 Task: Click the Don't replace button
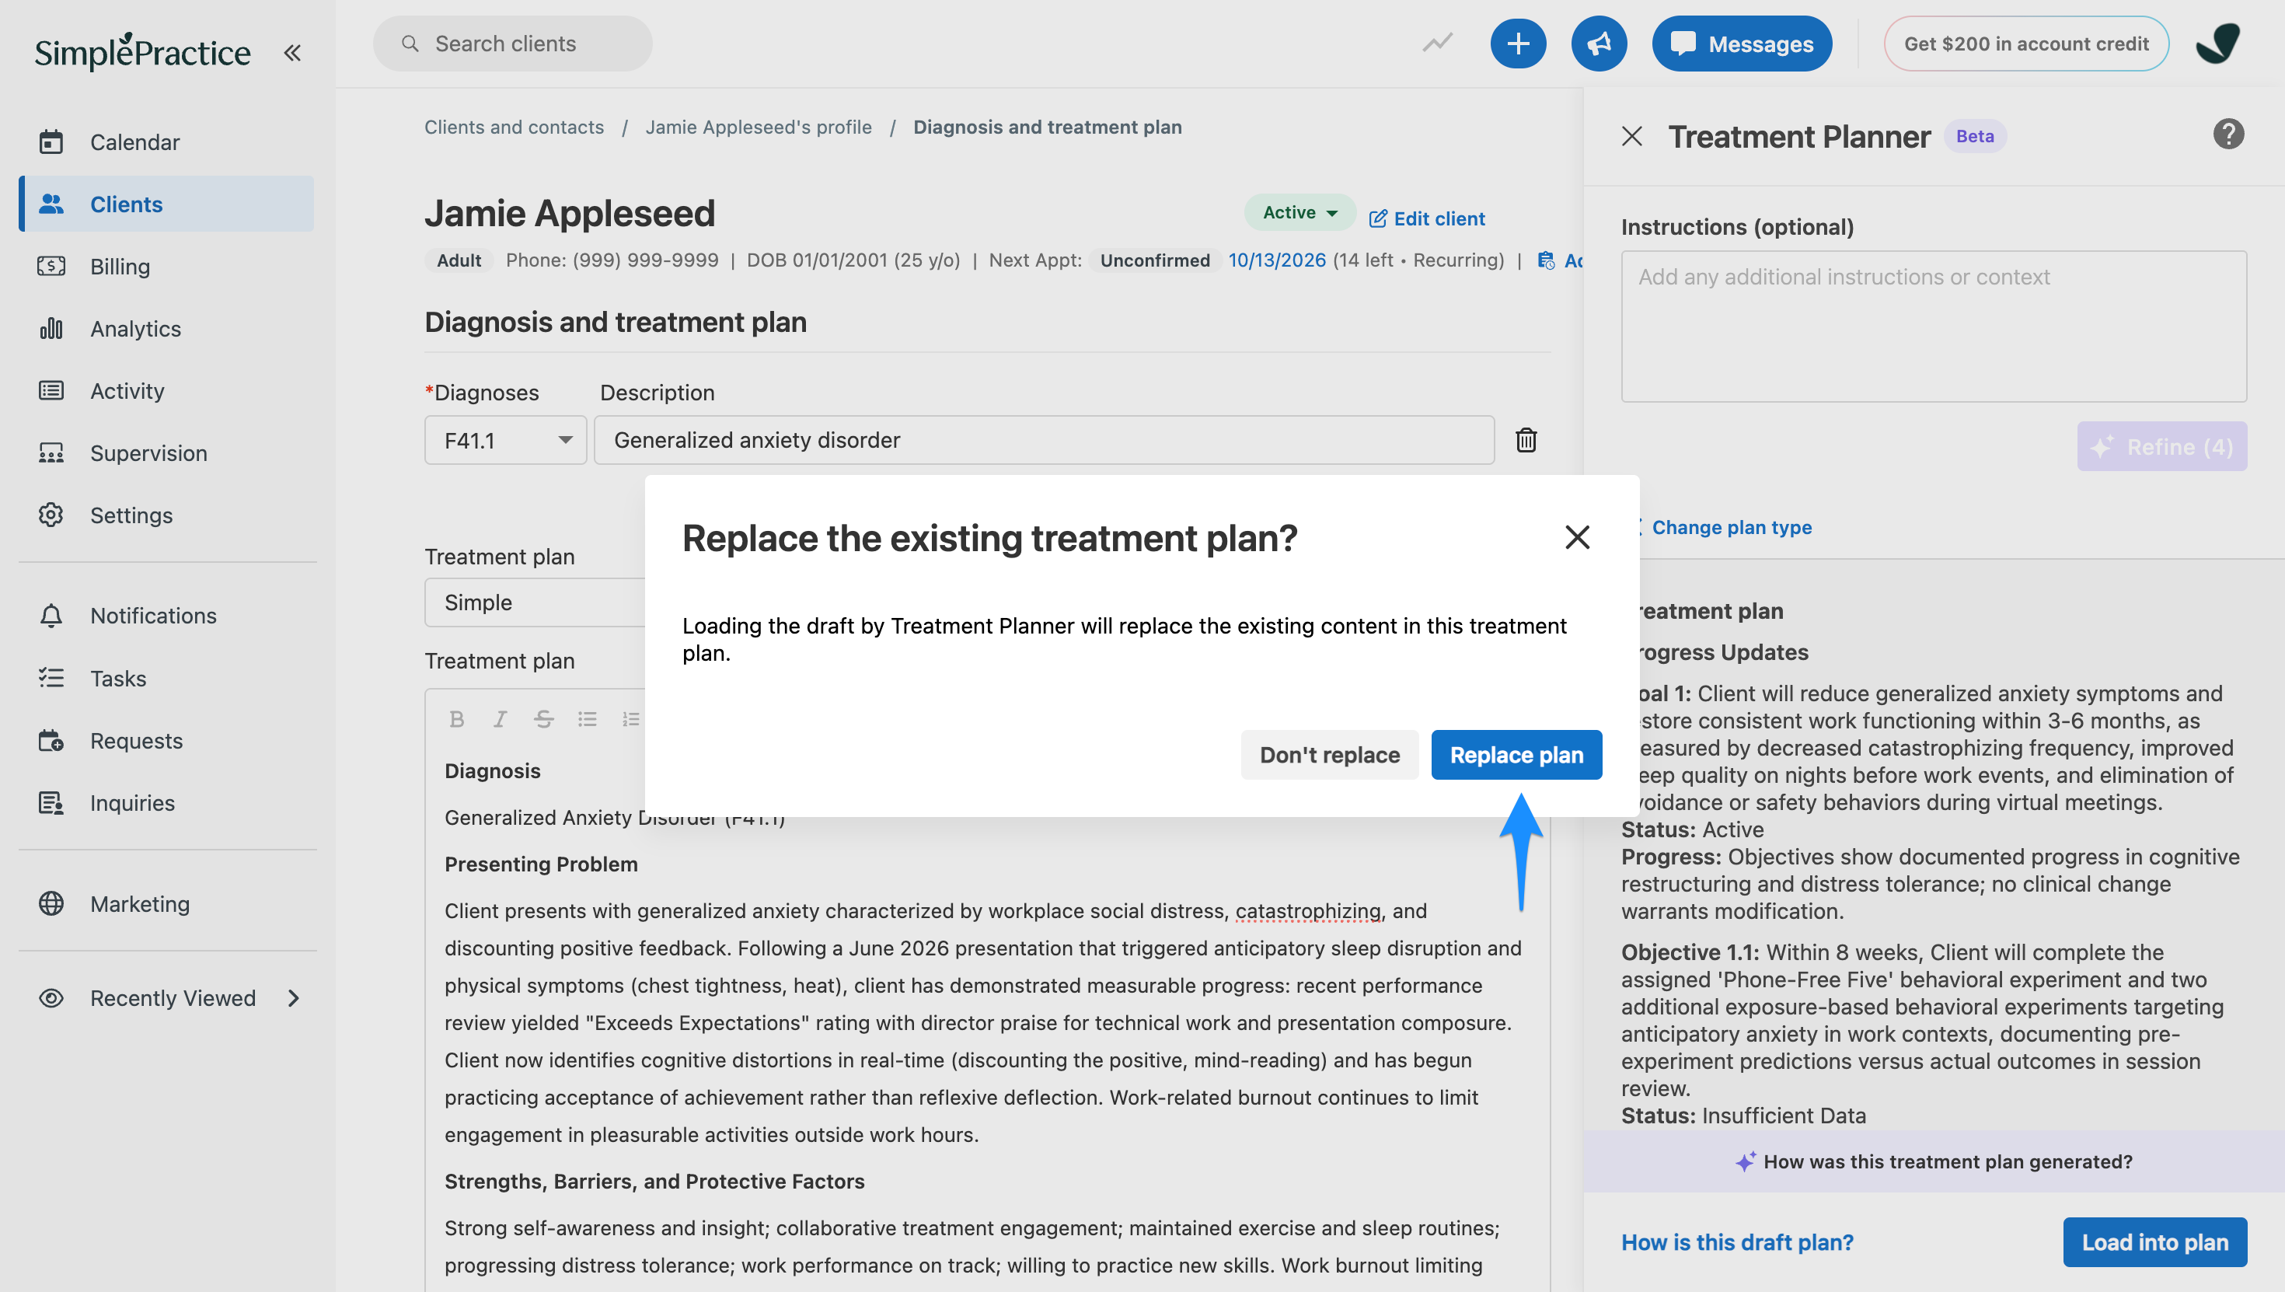tap(1330, 755)
